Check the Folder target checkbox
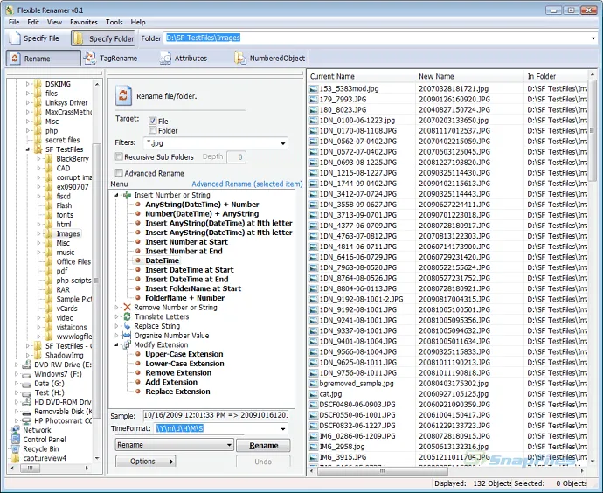Viewport: 603px width, 493px height. pos(152,130)
